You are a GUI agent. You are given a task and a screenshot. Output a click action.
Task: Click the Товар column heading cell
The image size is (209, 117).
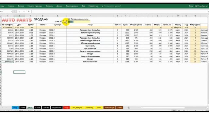[90, 25]
